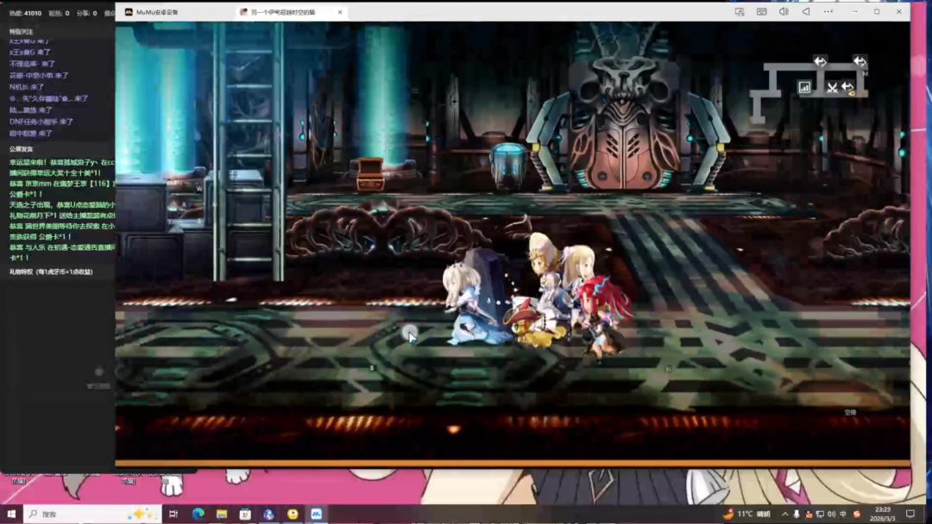This screenshot has width=932, height=524.
Task: Open the MuMu keyboard mapping icon
Action: tap(761, 12)
